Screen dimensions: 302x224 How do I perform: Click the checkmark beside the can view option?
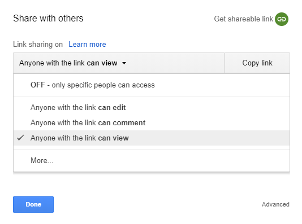[20, 138]
